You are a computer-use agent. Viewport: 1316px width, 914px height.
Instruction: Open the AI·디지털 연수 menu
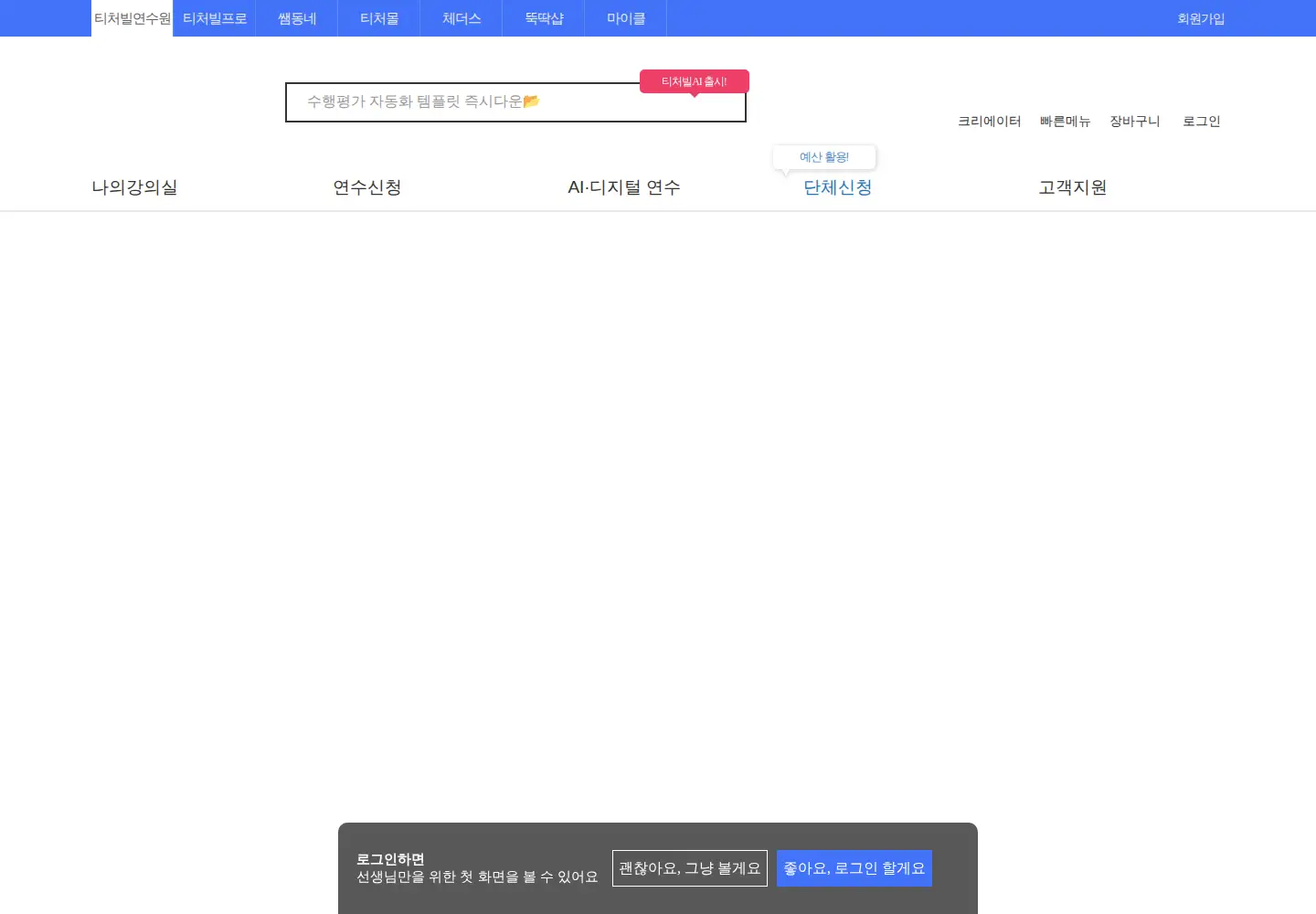[x=624, y=187]
